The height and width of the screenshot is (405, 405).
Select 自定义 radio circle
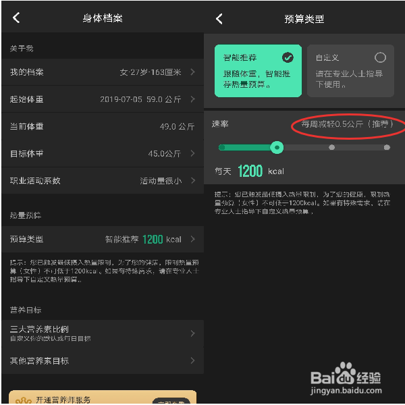click(x=381, y=57)
